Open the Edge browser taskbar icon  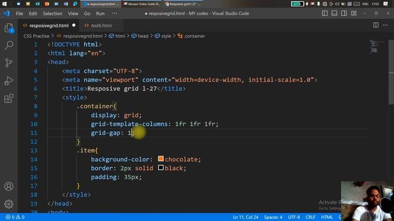pos(75,4)
